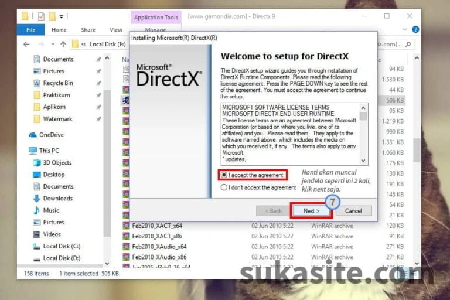Click file list scroll up arrow
The width and height of the screenshot is (450, 300).
417,58
